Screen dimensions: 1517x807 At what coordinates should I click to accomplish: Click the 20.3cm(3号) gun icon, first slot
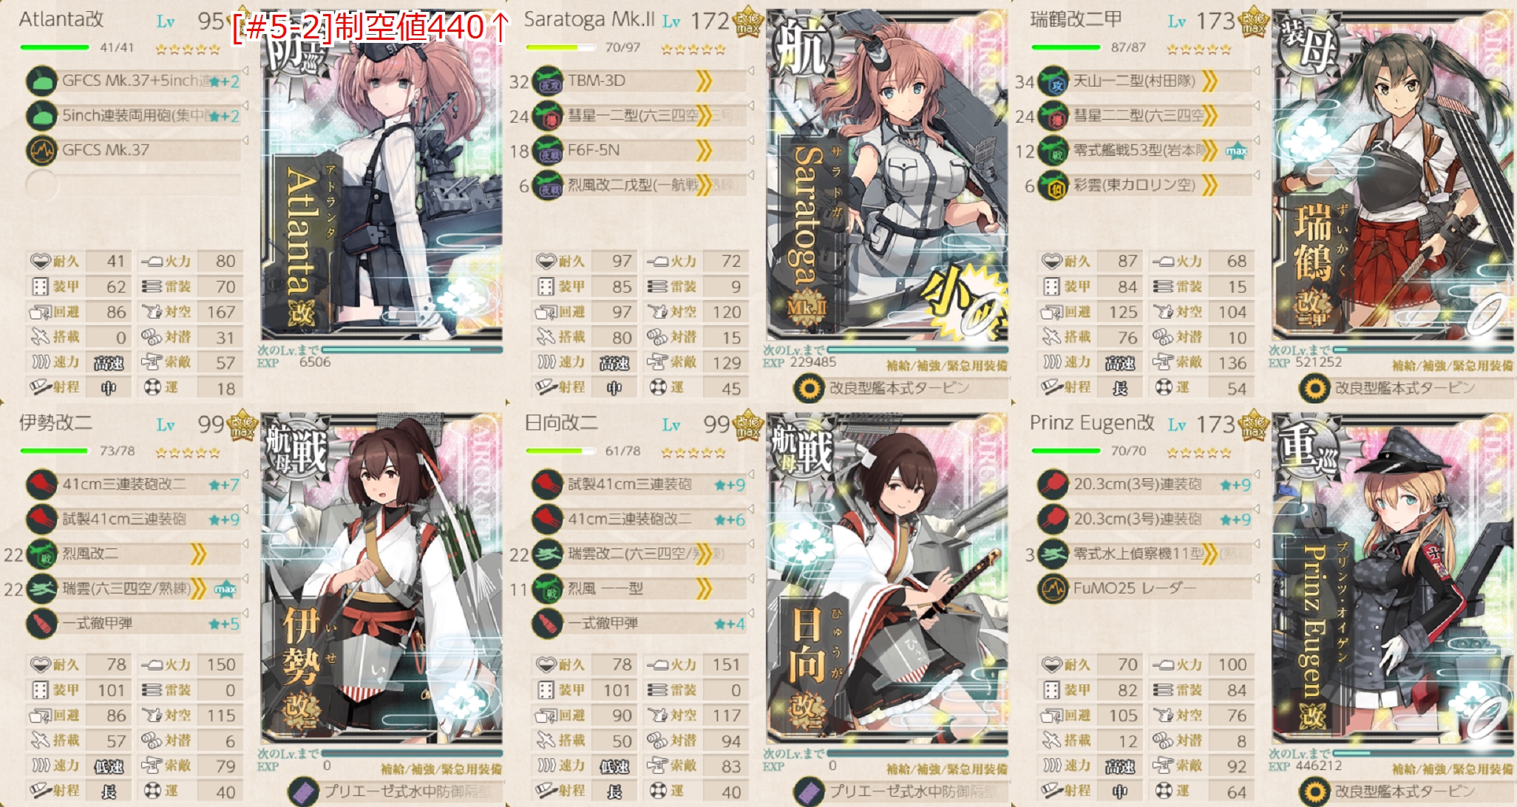click(1053, 485)
